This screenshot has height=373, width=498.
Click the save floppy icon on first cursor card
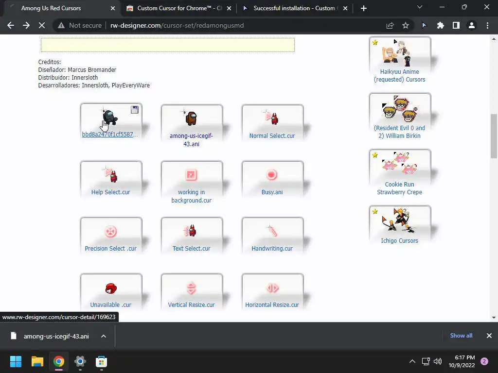135,110
